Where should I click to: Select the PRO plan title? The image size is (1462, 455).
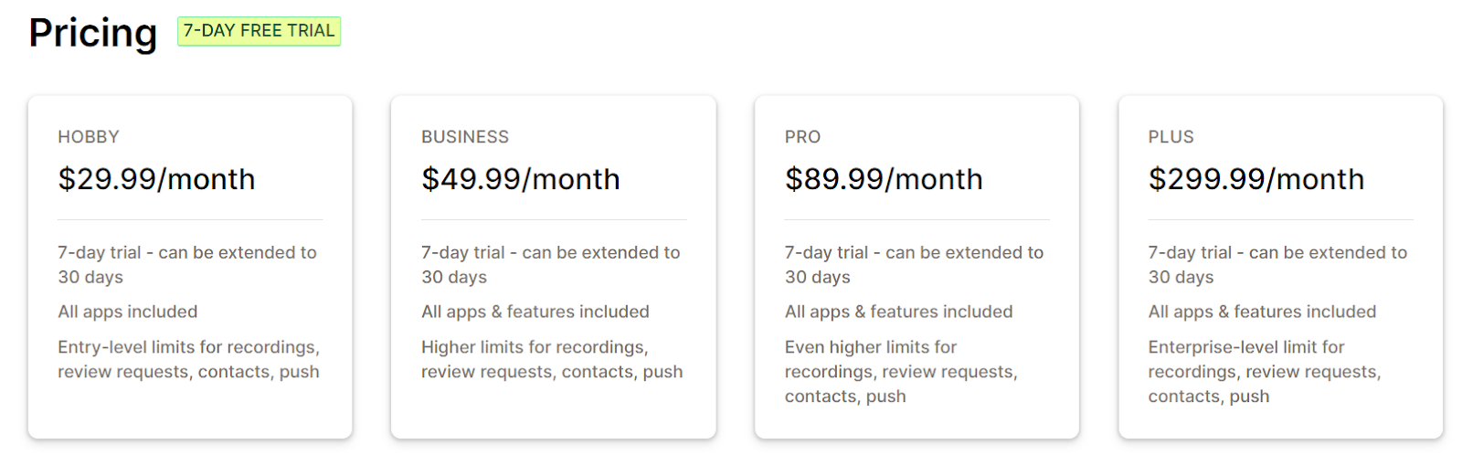[x=802, y=137]
